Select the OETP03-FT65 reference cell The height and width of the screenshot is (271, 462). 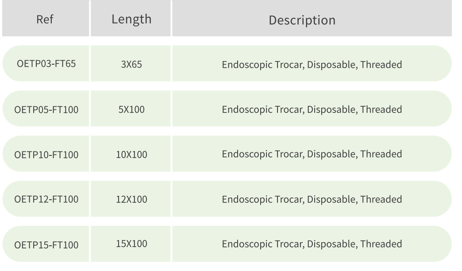click(46, 65)
